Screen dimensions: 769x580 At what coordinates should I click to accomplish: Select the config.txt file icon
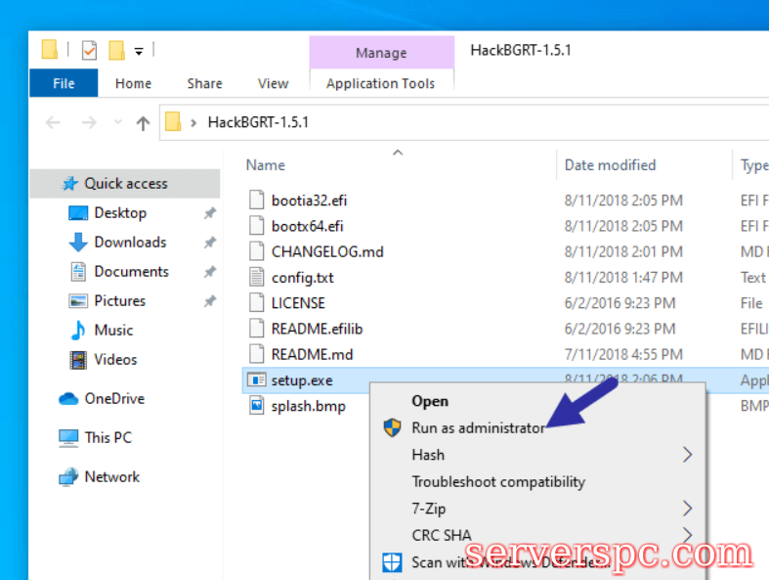(256, 277)
